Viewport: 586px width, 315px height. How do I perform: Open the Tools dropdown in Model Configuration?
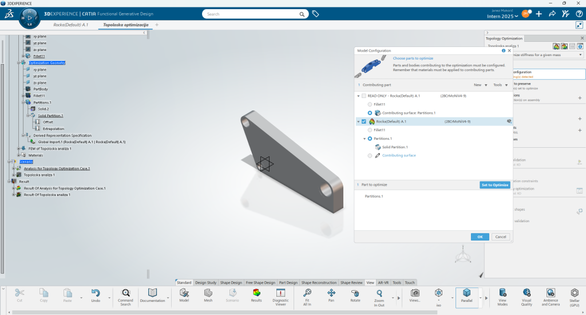pyautogui.click(x=500, y=85)
